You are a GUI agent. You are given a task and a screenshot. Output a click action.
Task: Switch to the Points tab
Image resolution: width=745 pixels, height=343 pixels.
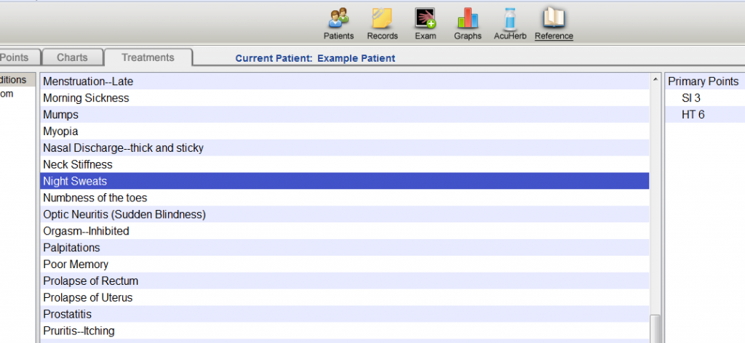coord(18,57)
